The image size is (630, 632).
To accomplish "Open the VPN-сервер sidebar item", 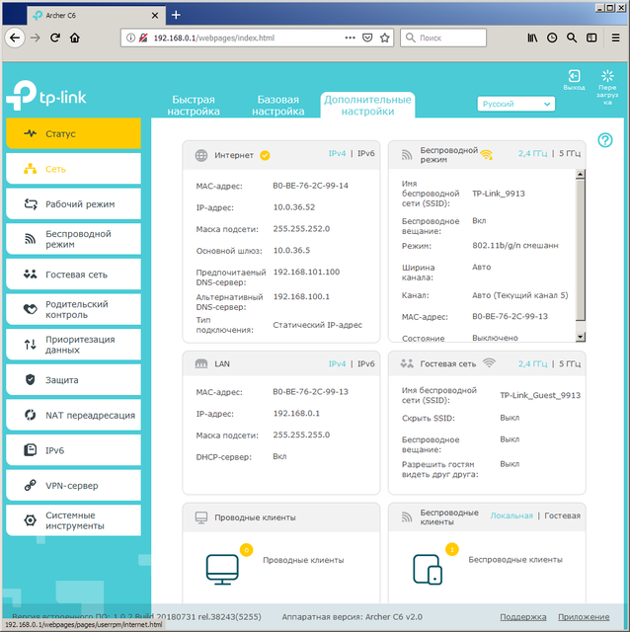I will pos(73,485).
